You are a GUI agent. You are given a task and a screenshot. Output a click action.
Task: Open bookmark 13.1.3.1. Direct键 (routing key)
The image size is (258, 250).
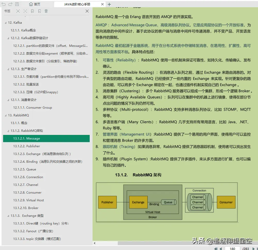pyautogui.click(x=41, y=223)
